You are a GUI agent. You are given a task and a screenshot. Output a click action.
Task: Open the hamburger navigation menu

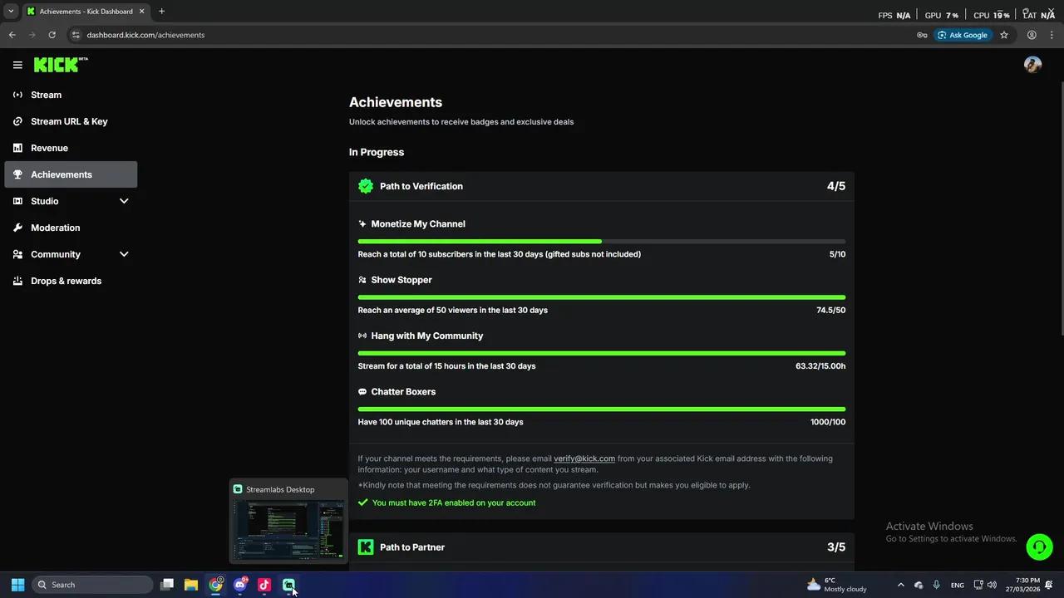(17, 65)
